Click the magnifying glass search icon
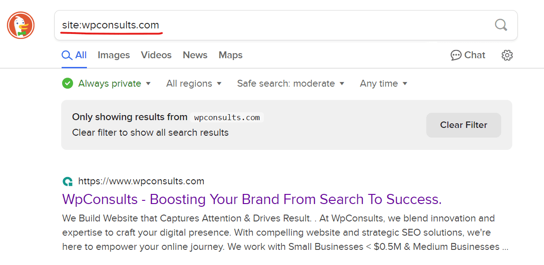This screenshot has width=544, height=265. [x=501, y=25]
